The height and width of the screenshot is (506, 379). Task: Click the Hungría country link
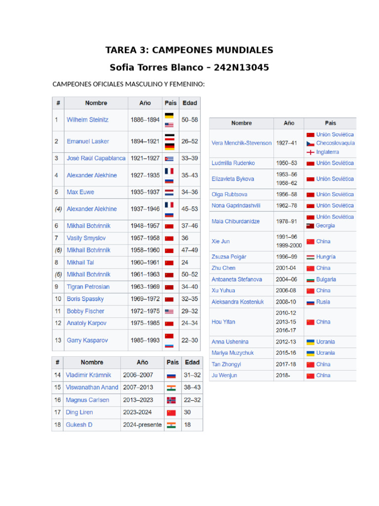pos(326,257)
